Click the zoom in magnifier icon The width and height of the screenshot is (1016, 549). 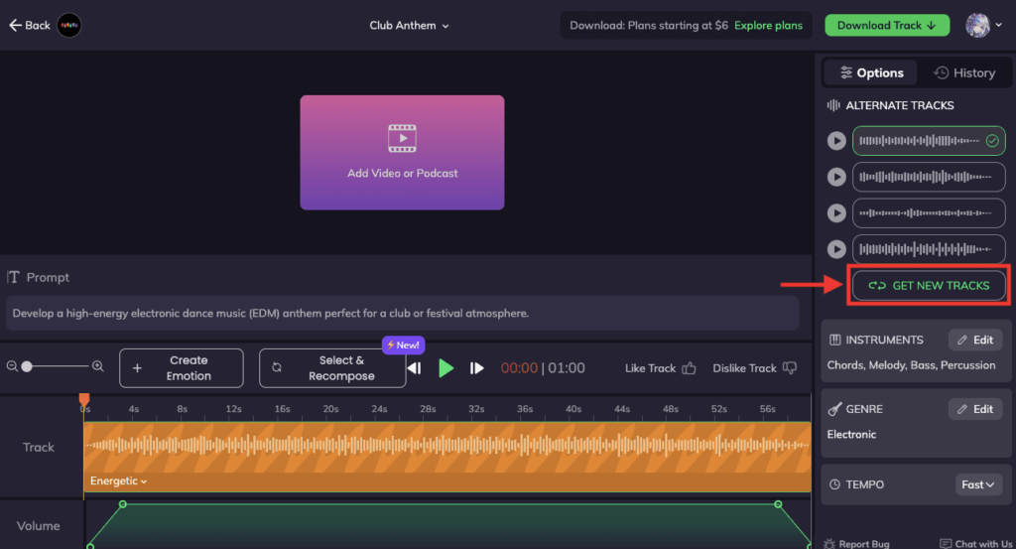(x=98, y=366)
